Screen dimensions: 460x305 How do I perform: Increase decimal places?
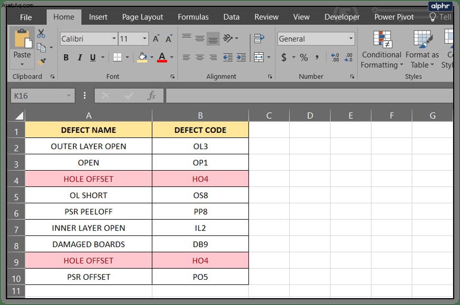click(x=335, y=57)
